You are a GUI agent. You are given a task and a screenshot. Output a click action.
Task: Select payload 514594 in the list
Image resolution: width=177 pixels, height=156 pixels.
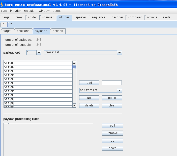pos(38,87)
